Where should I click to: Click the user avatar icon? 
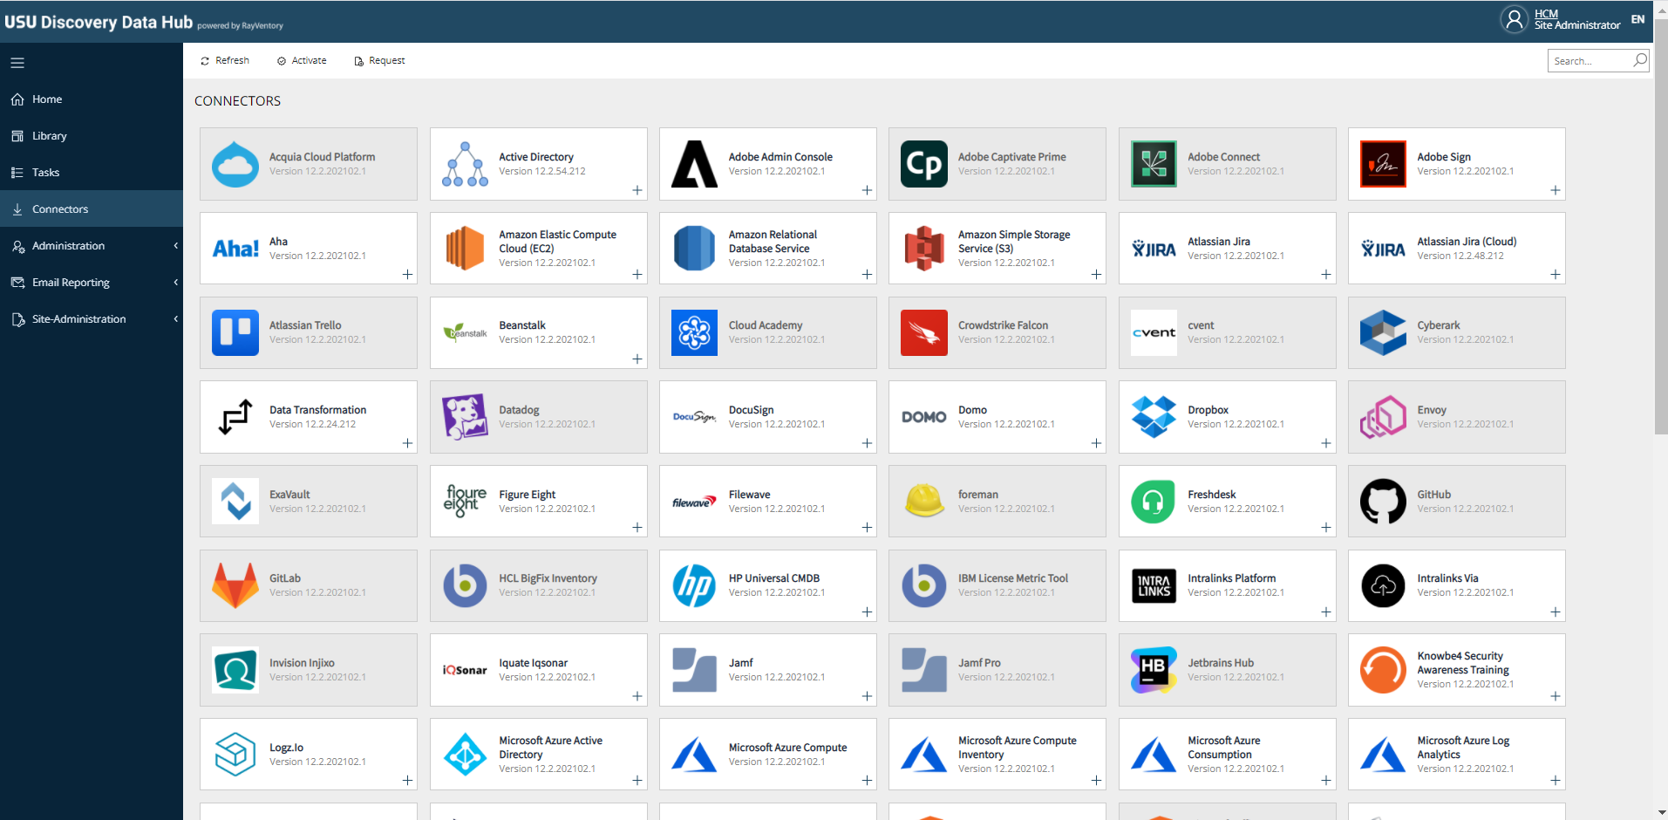pyautogui.click(x=1515, y=19)
